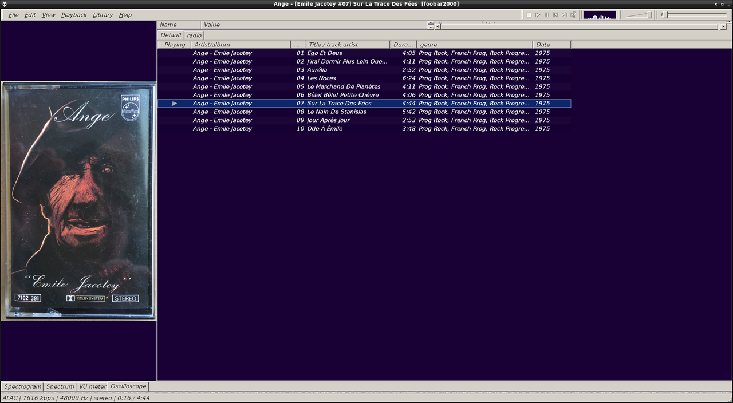Sort by the Duration column header

tap(403, 45)
